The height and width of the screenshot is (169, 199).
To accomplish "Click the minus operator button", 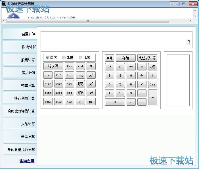I will pos(142,93).
